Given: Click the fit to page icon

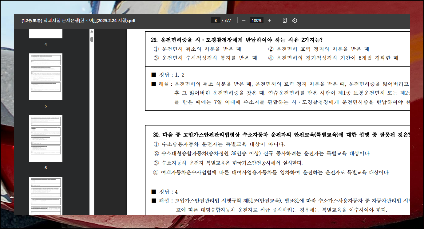Looking at the screenshot, I should pos(285,20).
